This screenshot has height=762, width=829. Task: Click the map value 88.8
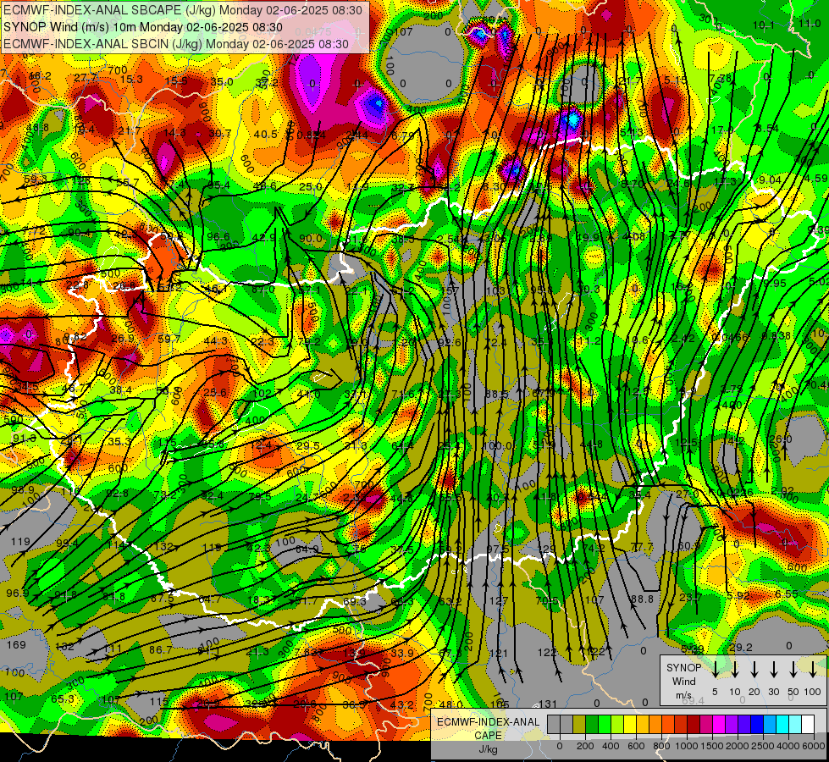pyautogui.click(x=642, y=599)
